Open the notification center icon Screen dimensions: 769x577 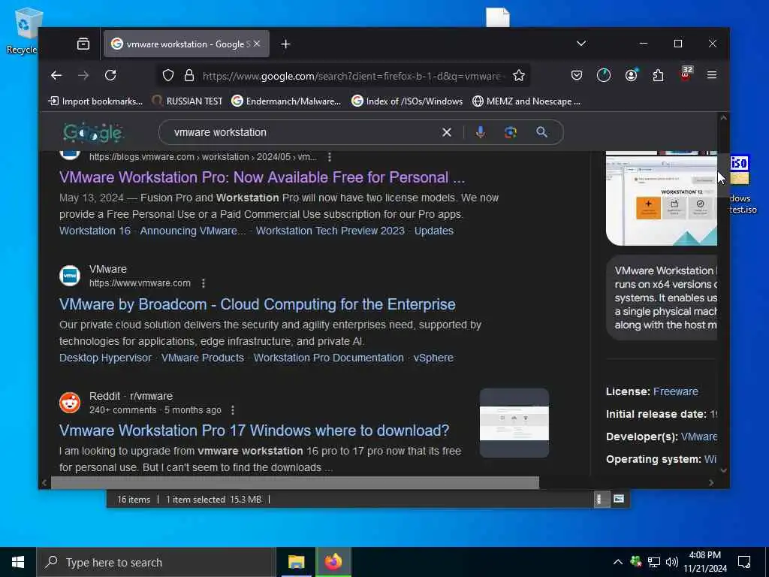tap(744, 562)
